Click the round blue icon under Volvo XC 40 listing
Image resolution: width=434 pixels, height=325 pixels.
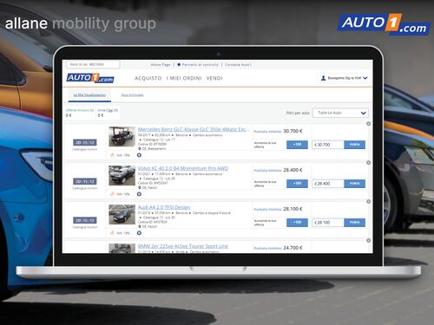[139, 194]
